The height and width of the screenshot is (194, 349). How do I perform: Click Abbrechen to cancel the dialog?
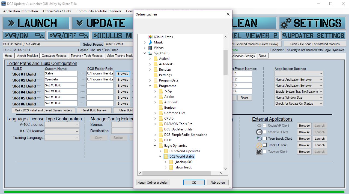tap(217, 183)
